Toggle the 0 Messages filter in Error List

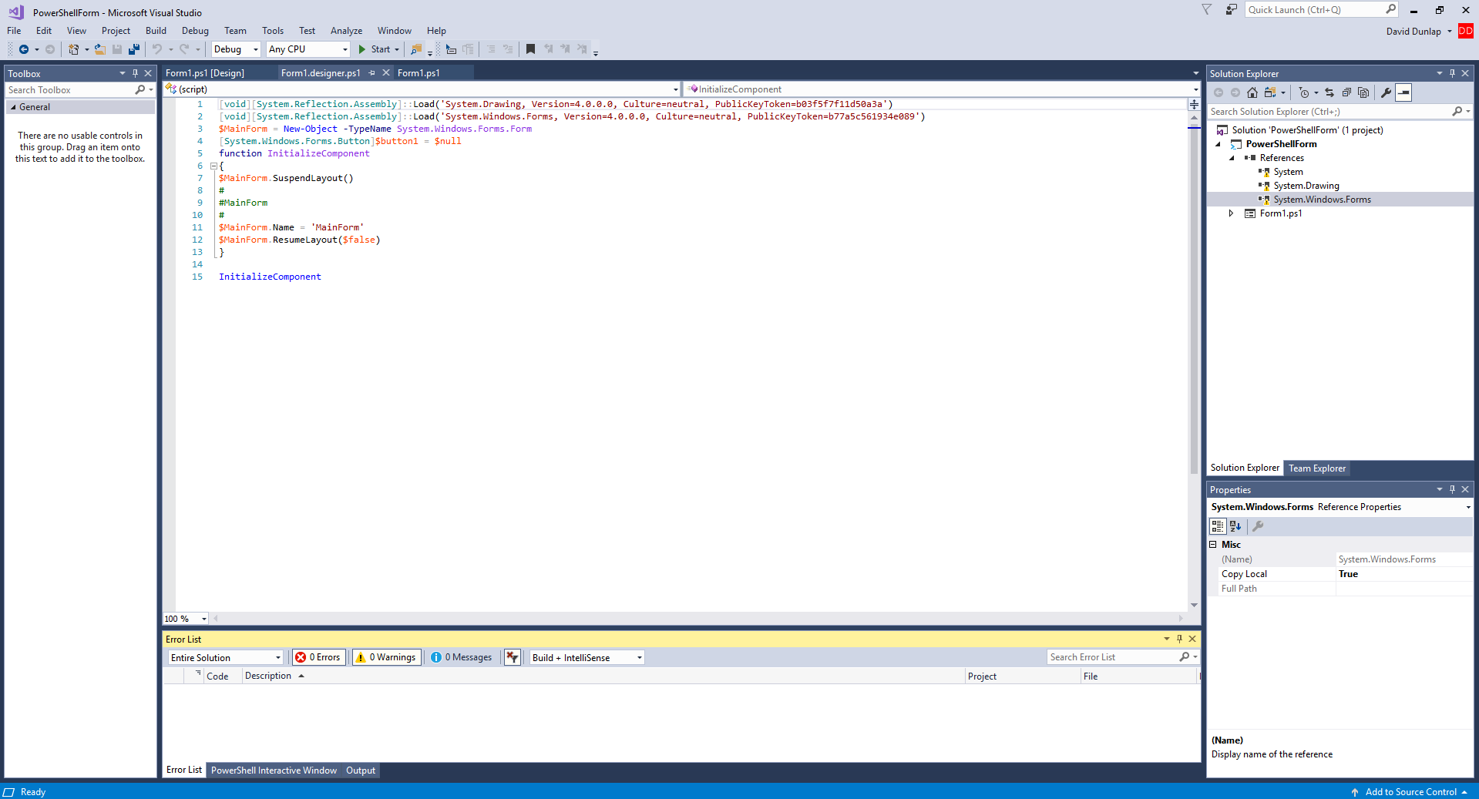462,657
